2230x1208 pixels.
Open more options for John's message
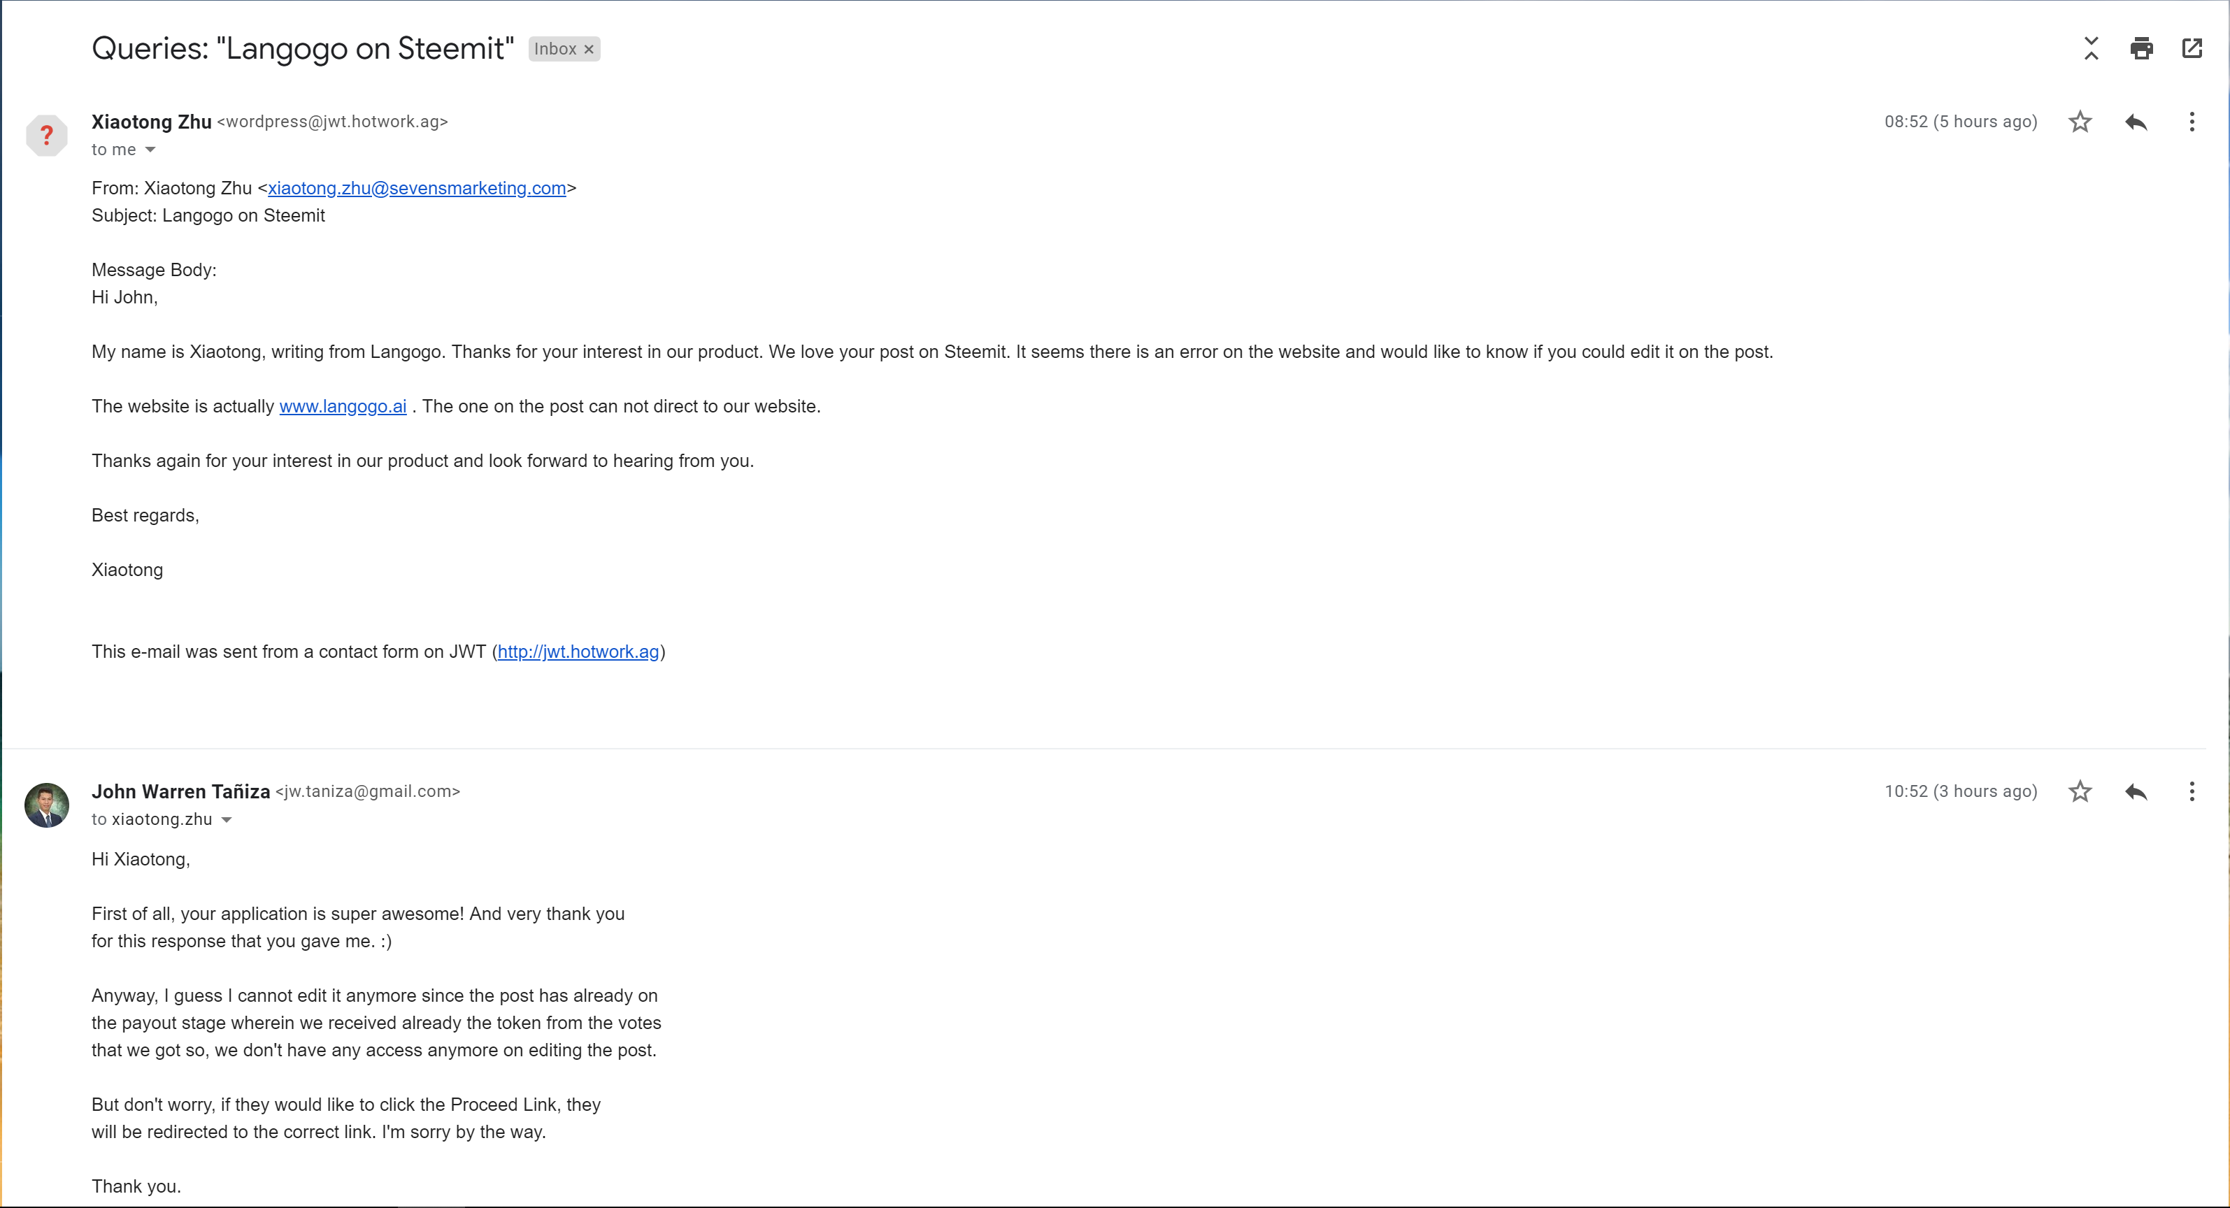click(2192, 792)
